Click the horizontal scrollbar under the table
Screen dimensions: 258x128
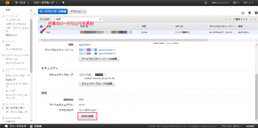point(124,40)
